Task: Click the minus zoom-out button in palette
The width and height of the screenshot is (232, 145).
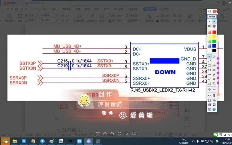Action: pyautogui.click(x=214, y=90)
